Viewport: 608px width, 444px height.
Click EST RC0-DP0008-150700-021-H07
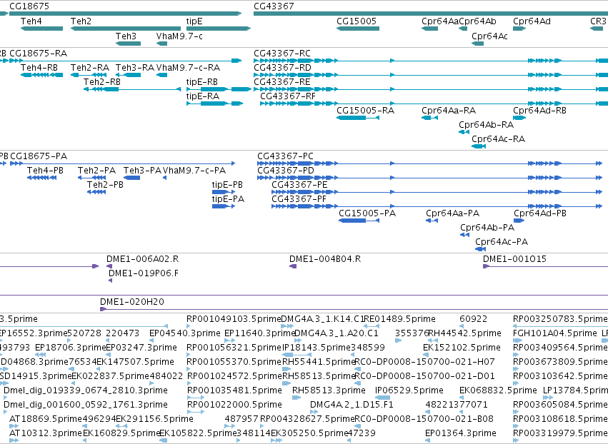(x=424, y=362)
